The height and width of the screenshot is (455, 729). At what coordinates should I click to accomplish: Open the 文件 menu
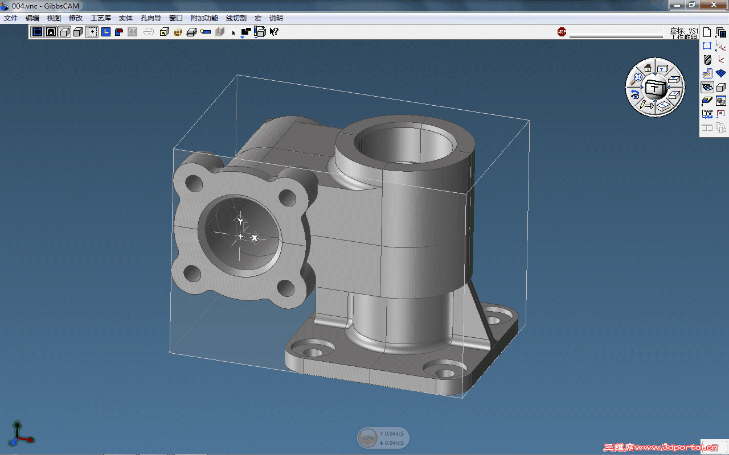coord(11,18)
